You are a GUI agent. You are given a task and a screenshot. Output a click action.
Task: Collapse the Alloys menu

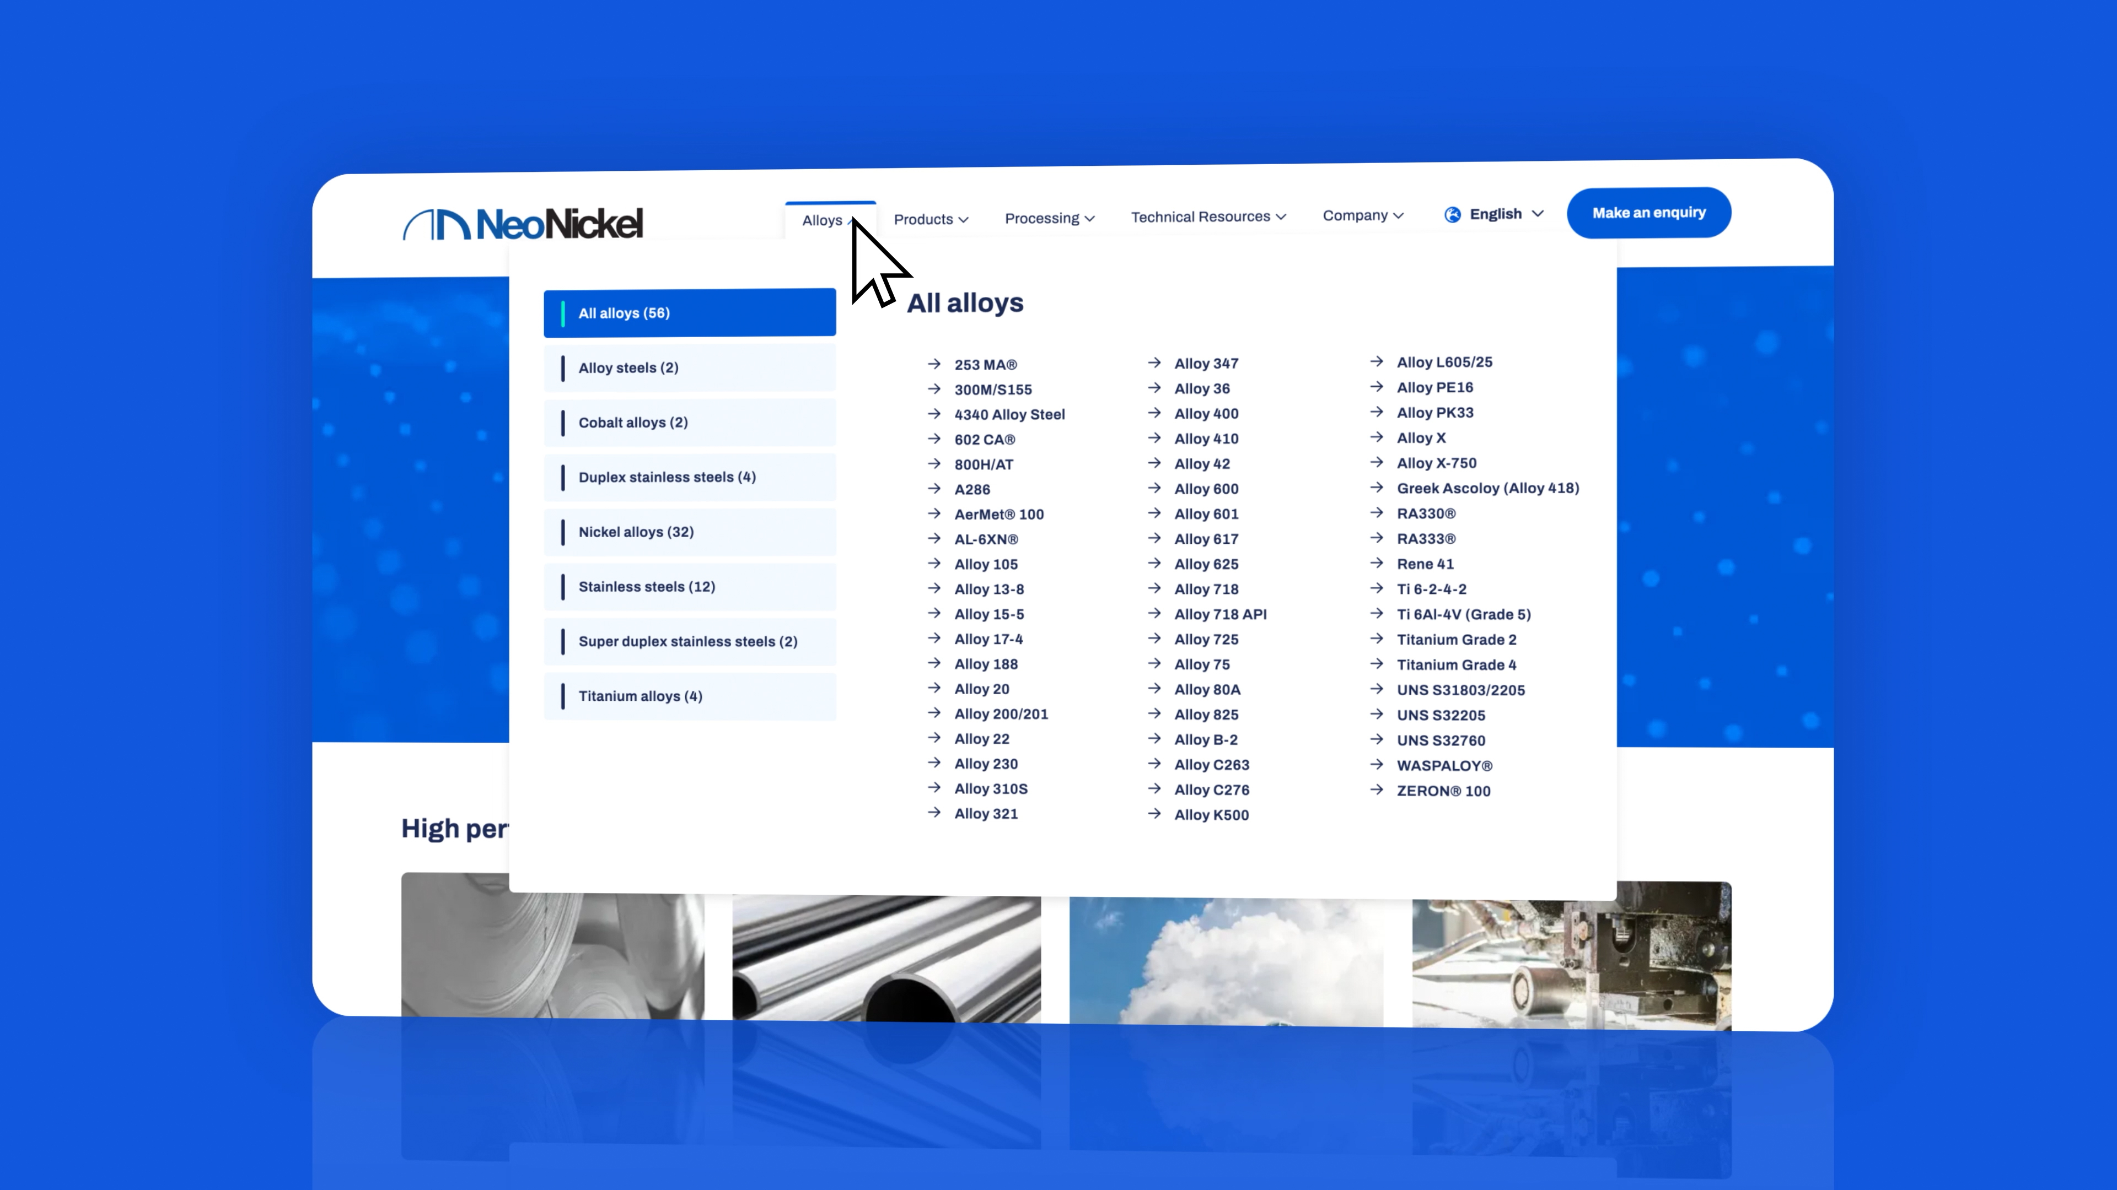click(x=824, y=220)
